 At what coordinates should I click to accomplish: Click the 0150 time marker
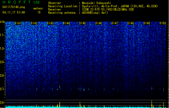163,23
